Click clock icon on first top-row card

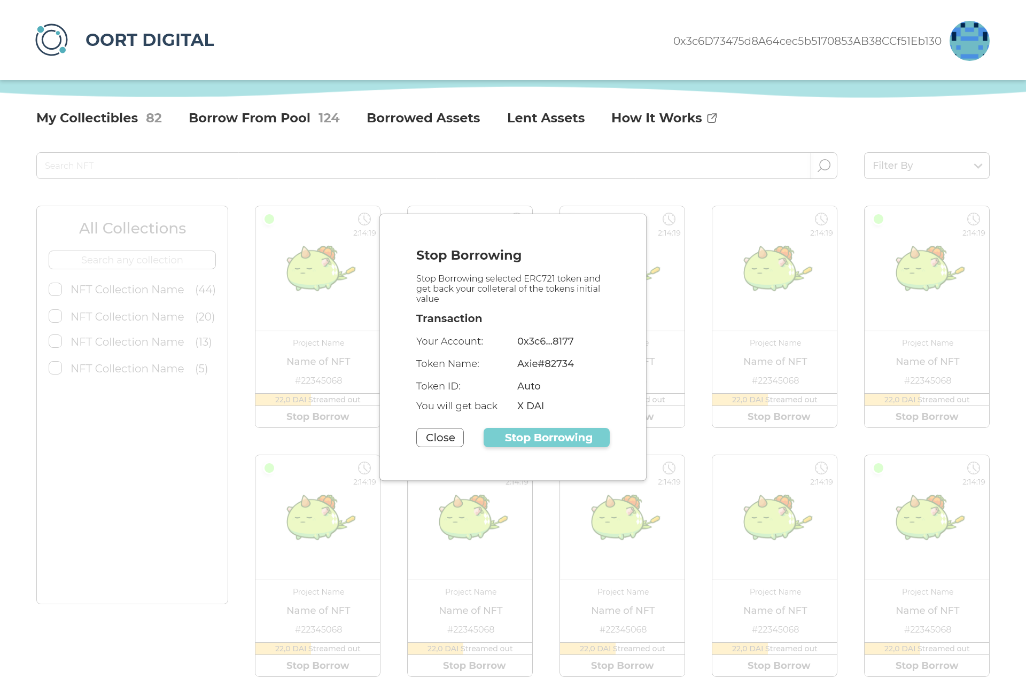click(x=364, y=219)
